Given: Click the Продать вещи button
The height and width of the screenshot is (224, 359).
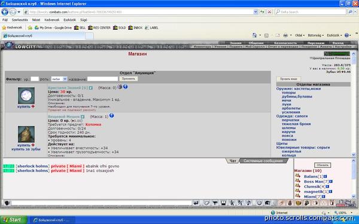Looking at the screenshot, I should pos(288,79).
